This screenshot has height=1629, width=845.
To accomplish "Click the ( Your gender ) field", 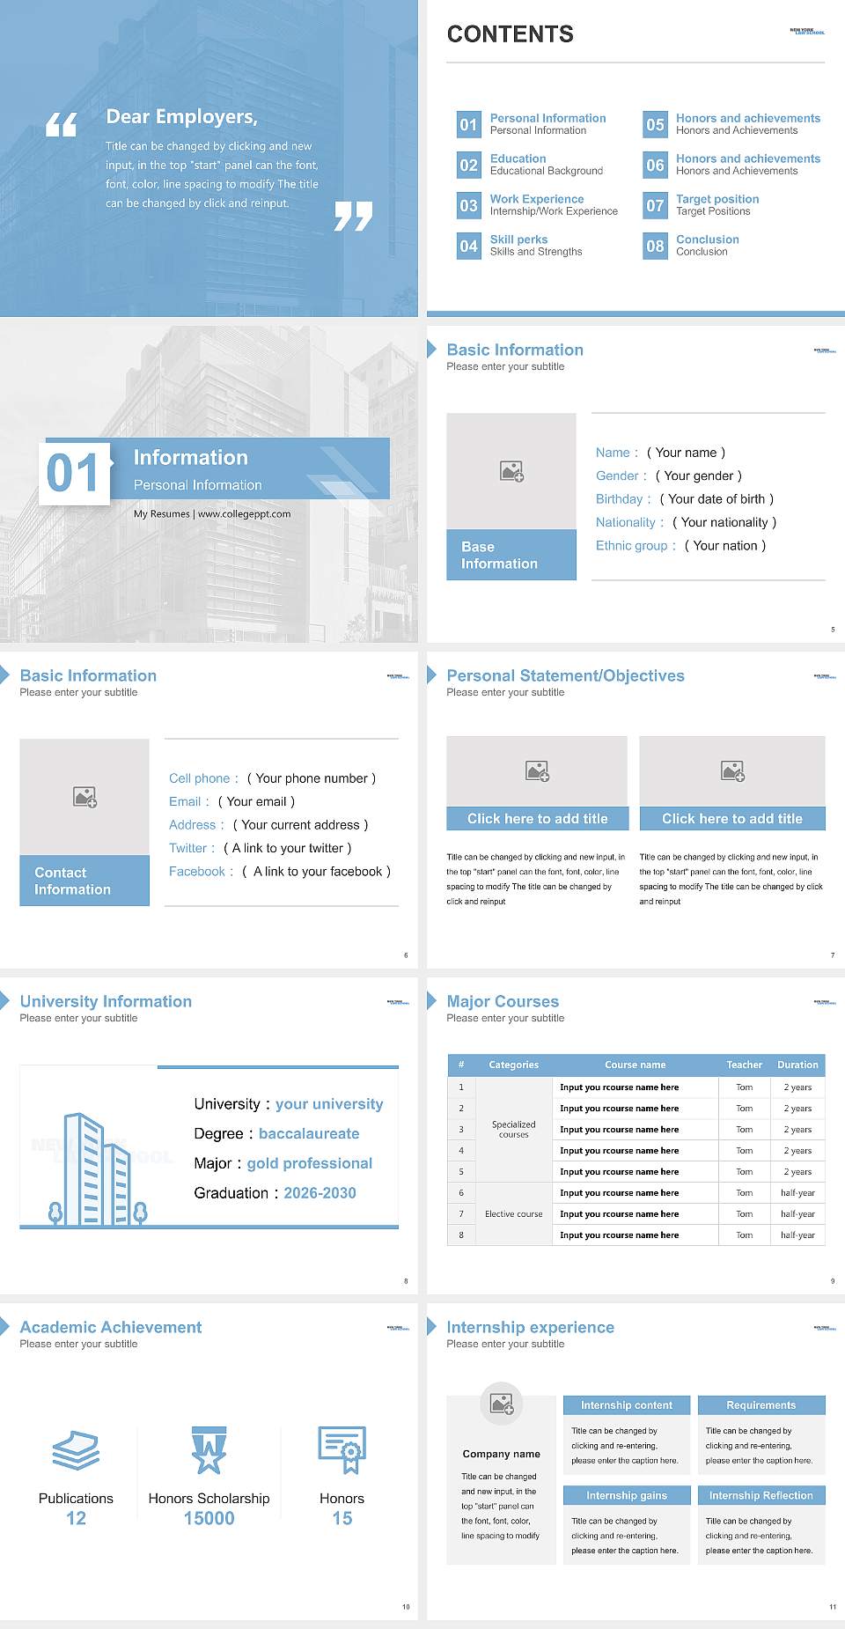I will pos(699,475).
